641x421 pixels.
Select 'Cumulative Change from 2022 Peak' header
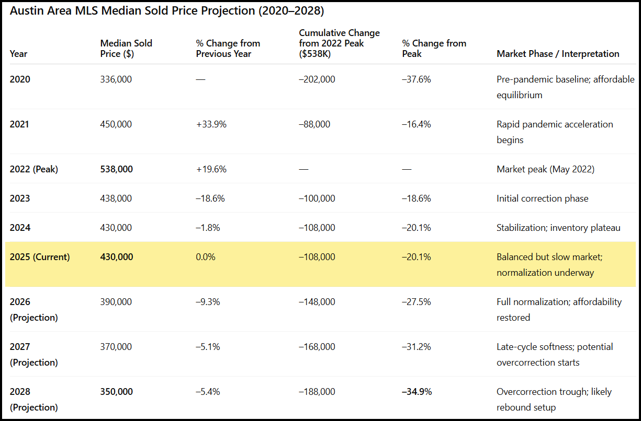point(340,43)
